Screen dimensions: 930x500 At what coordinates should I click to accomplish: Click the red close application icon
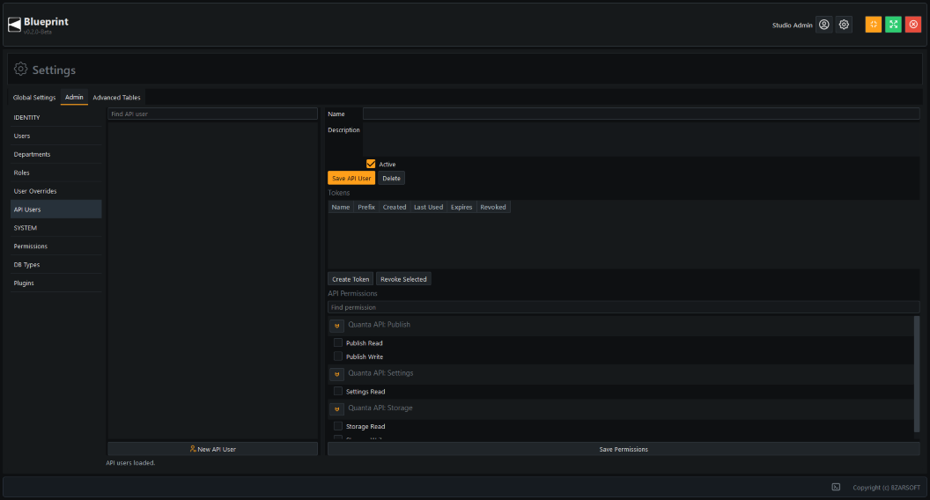pyautogui.click(x=912, y=25)
